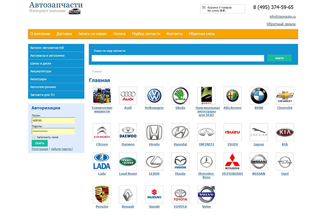Open the Обратный звонок link
The height and width of the screenshot is (216, 325).
pyautogui.click(x=281, y=24)
